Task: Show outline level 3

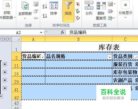Action: tap(9, 39)
